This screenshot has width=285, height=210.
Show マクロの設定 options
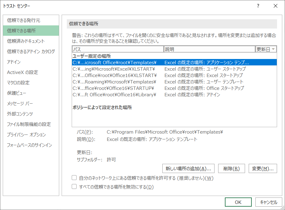point(31,83)
